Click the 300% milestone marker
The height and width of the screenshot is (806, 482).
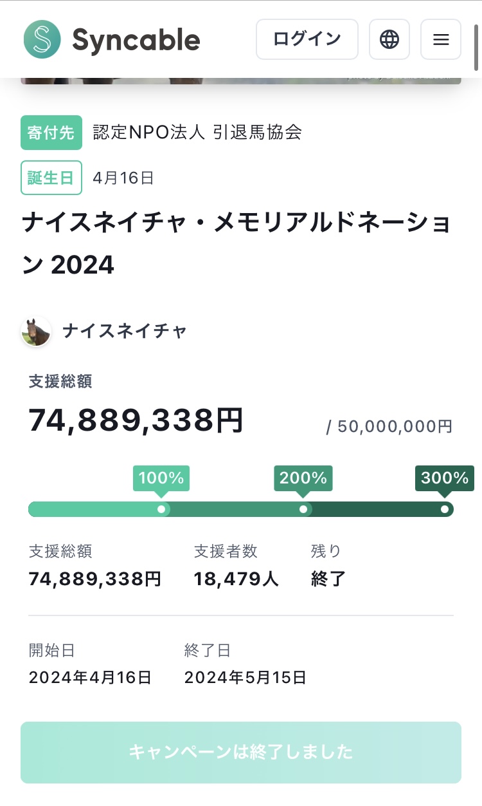[x=445, y=478]
